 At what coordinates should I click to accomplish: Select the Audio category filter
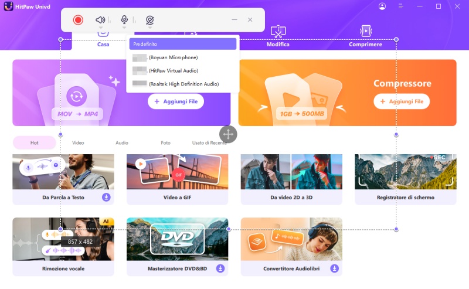122,142
